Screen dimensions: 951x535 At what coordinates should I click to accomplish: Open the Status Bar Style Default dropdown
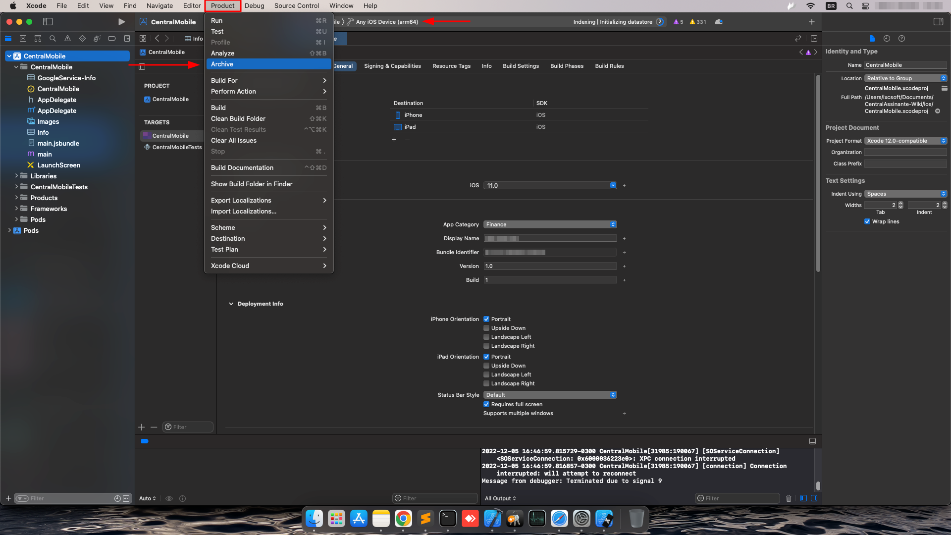tap(550, 395)
